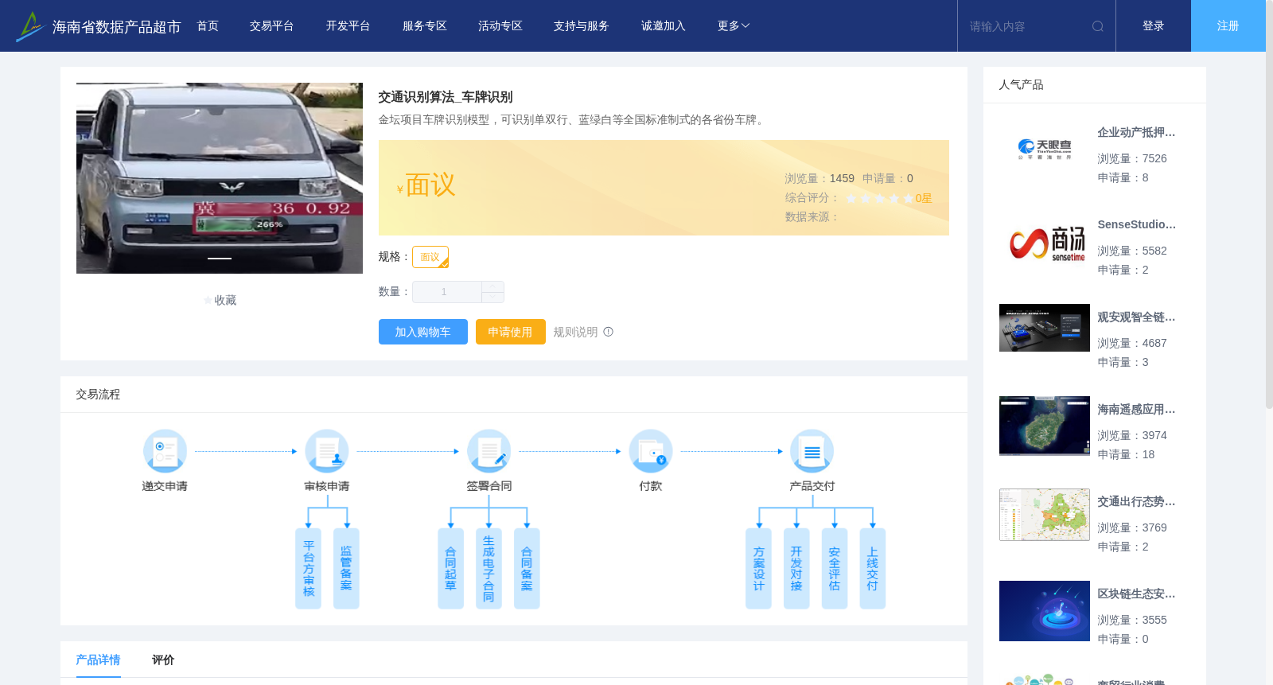Click 开发对接 sub-step box
Viewport: 1273px width, 685px height.
(x=796, y=569)
